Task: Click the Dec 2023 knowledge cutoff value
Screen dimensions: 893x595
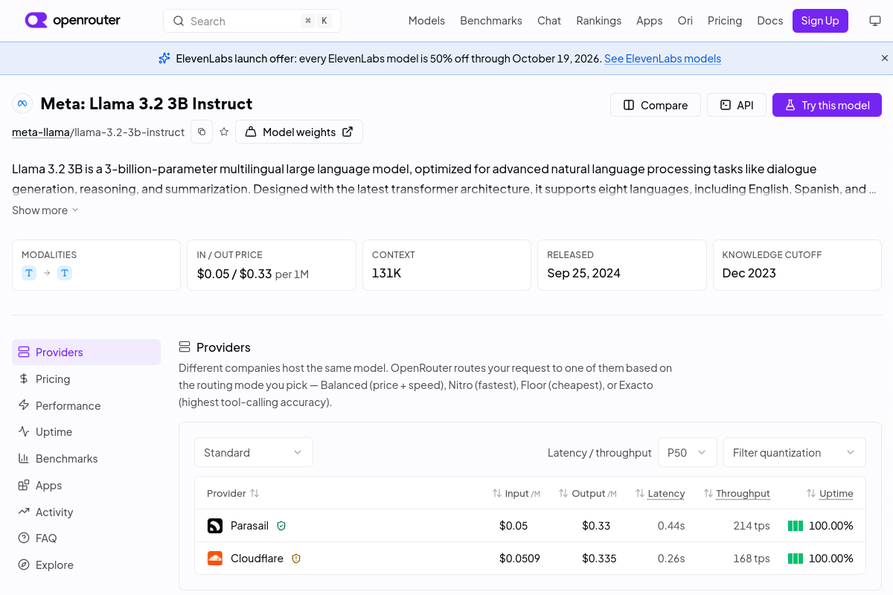Action: click(749, 273)
